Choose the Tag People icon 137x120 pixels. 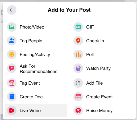(12, 41)
